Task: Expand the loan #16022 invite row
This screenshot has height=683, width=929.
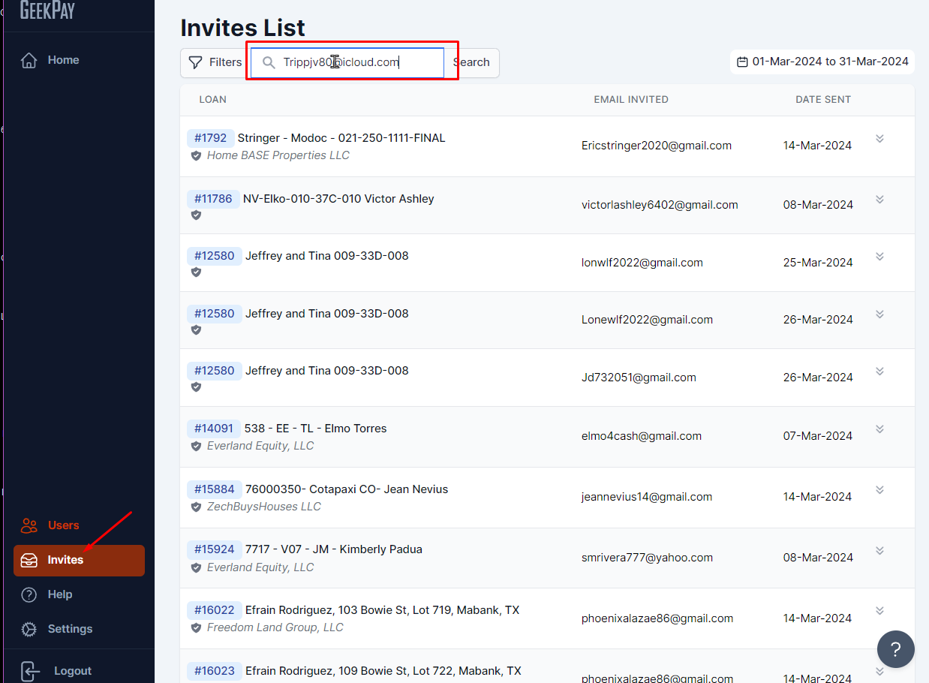Action: pyautogui.click(x=879, y=611)
